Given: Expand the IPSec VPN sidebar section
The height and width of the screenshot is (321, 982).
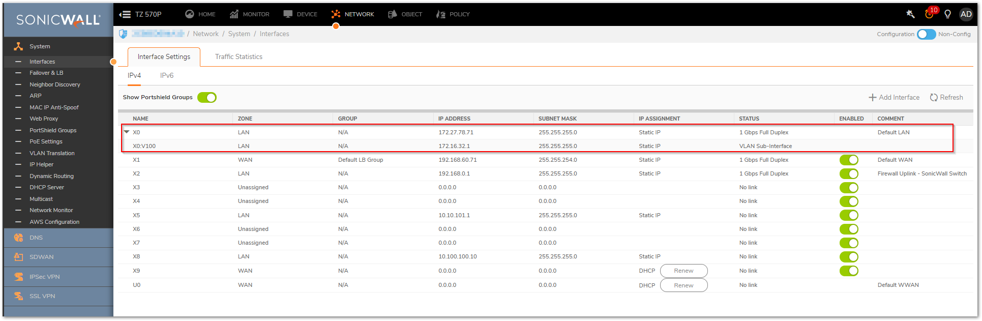Looking at the screenshot, I should pyautogui.click(x=58, y=277).
